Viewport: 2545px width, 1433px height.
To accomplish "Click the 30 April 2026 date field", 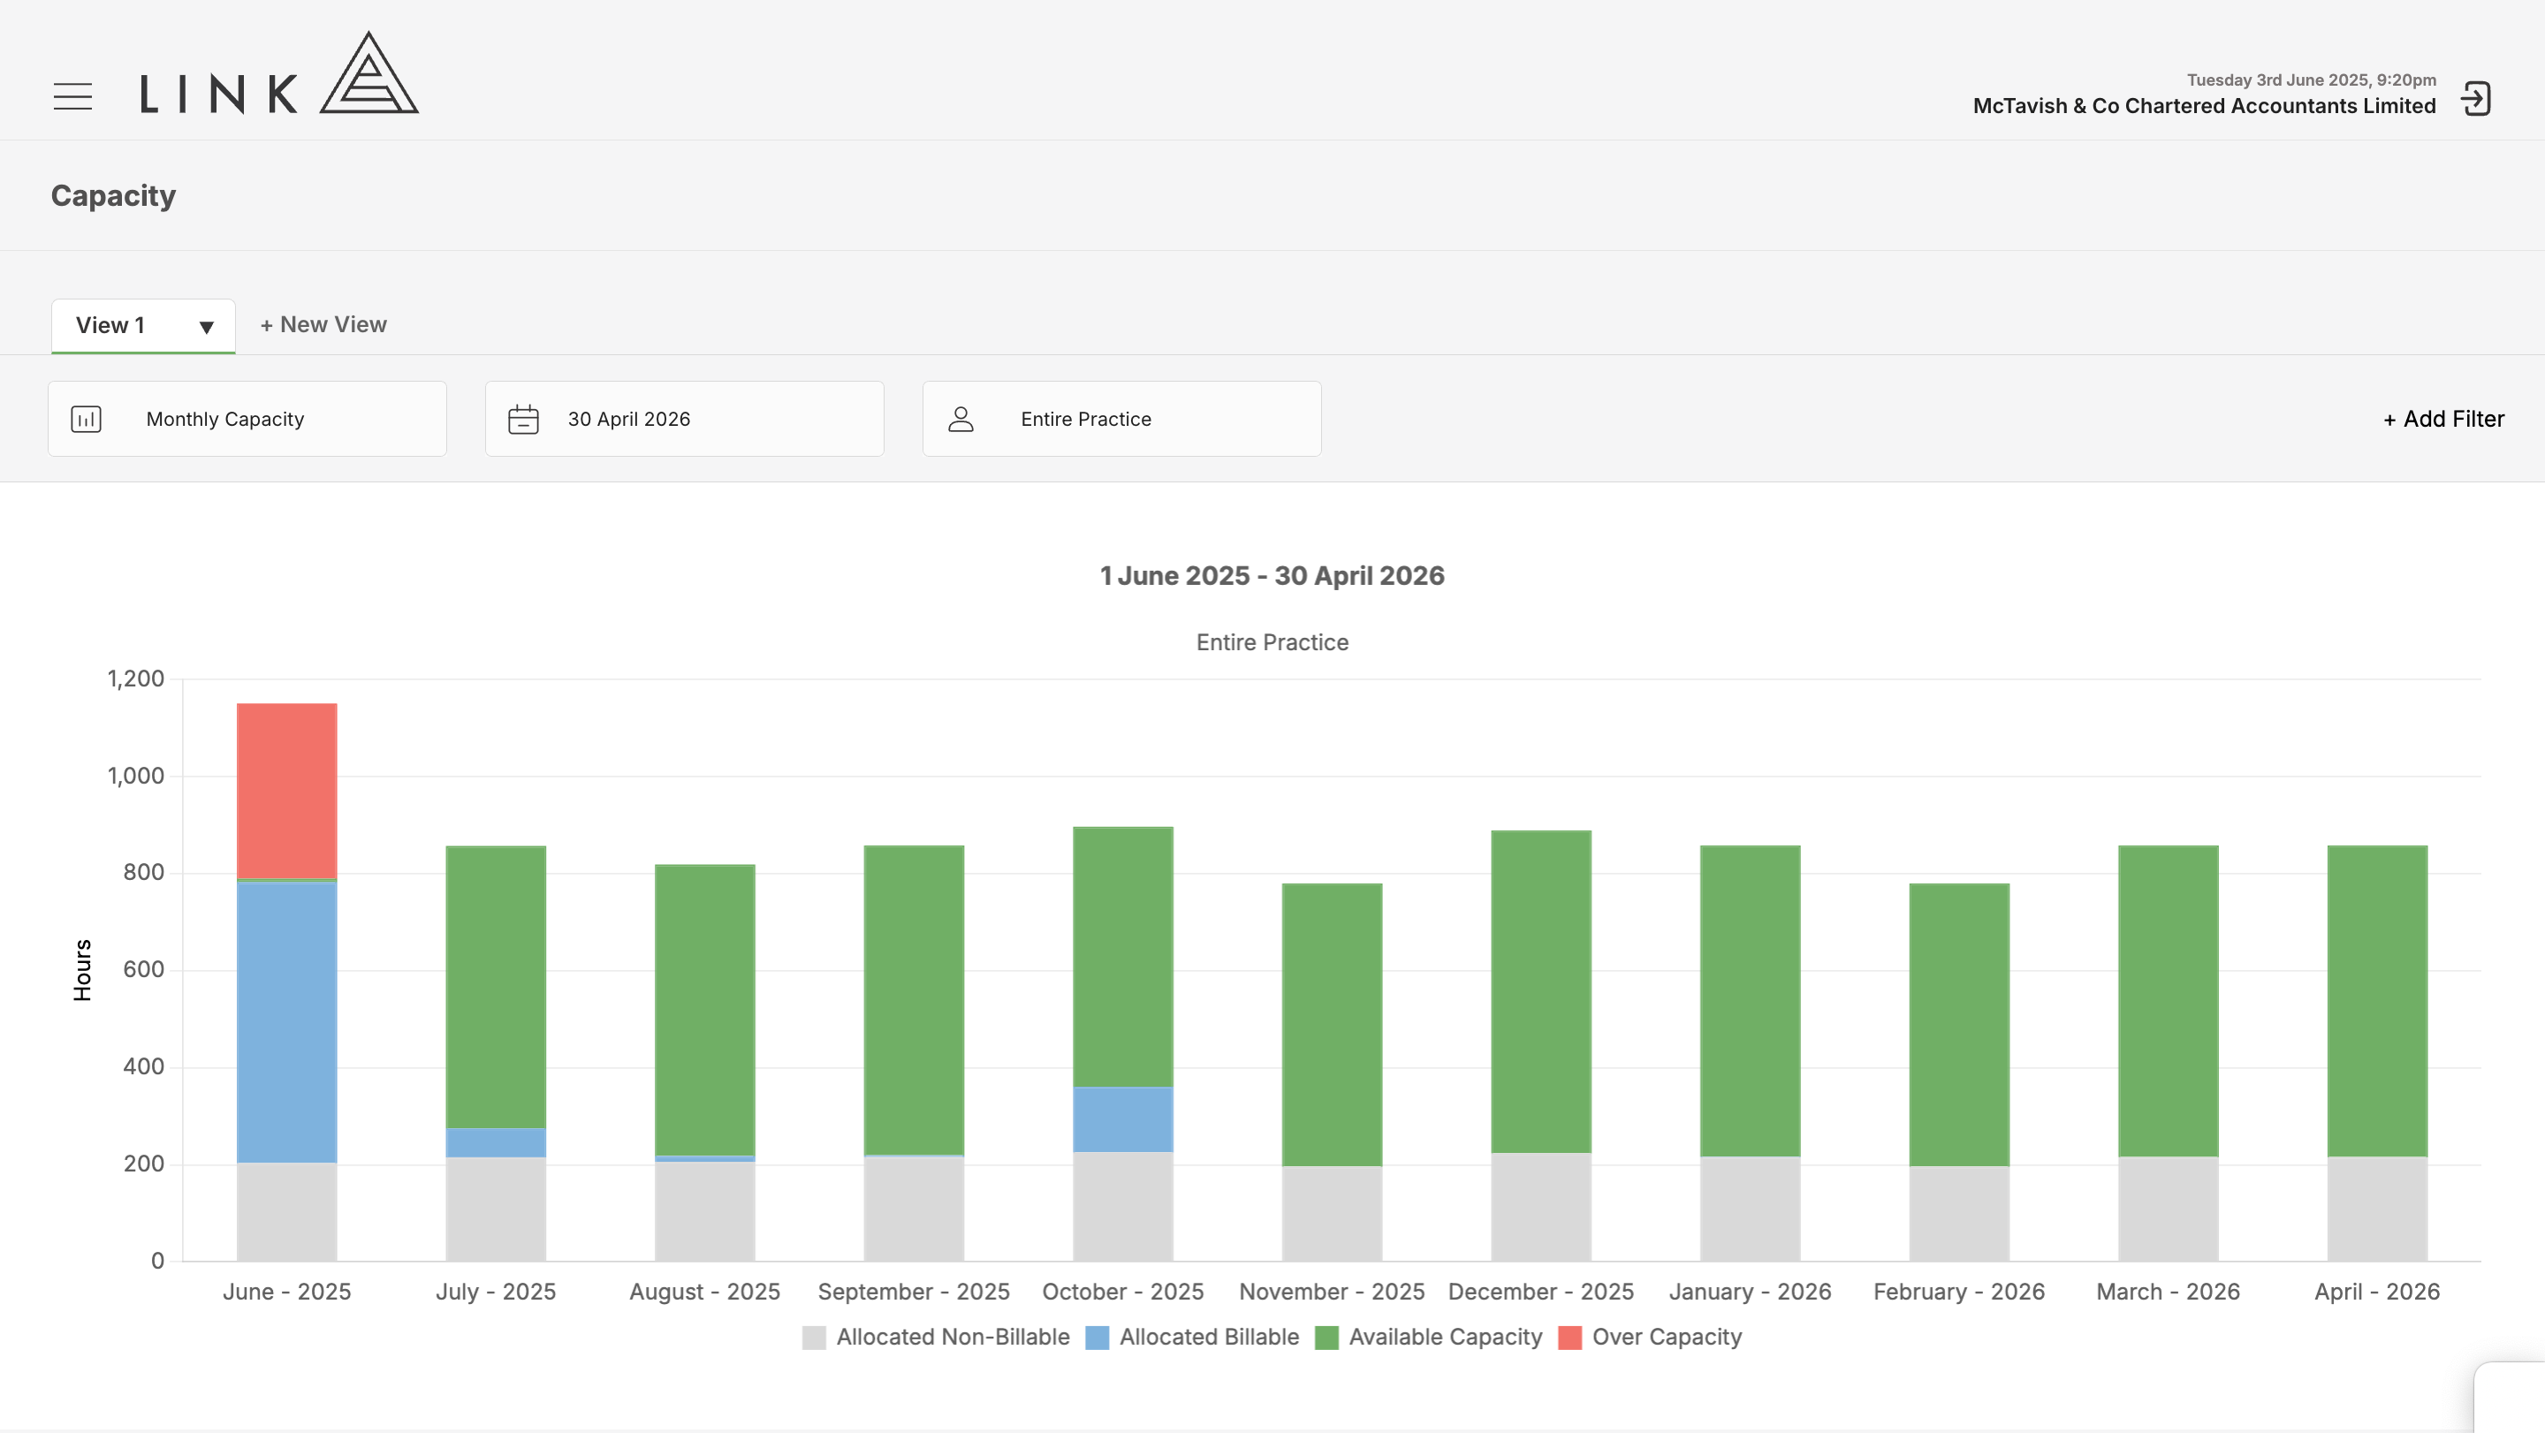I will click(x=684, y=419).
